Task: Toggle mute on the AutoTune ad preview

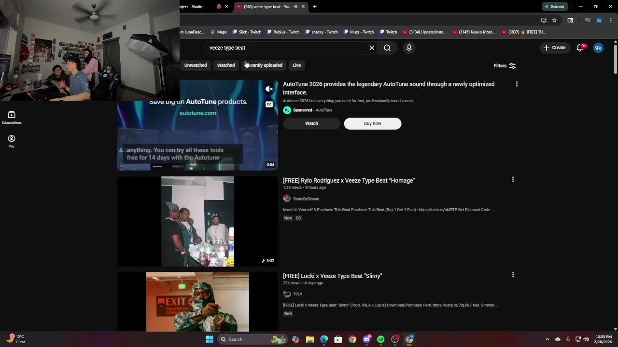Action: (269, 89)
